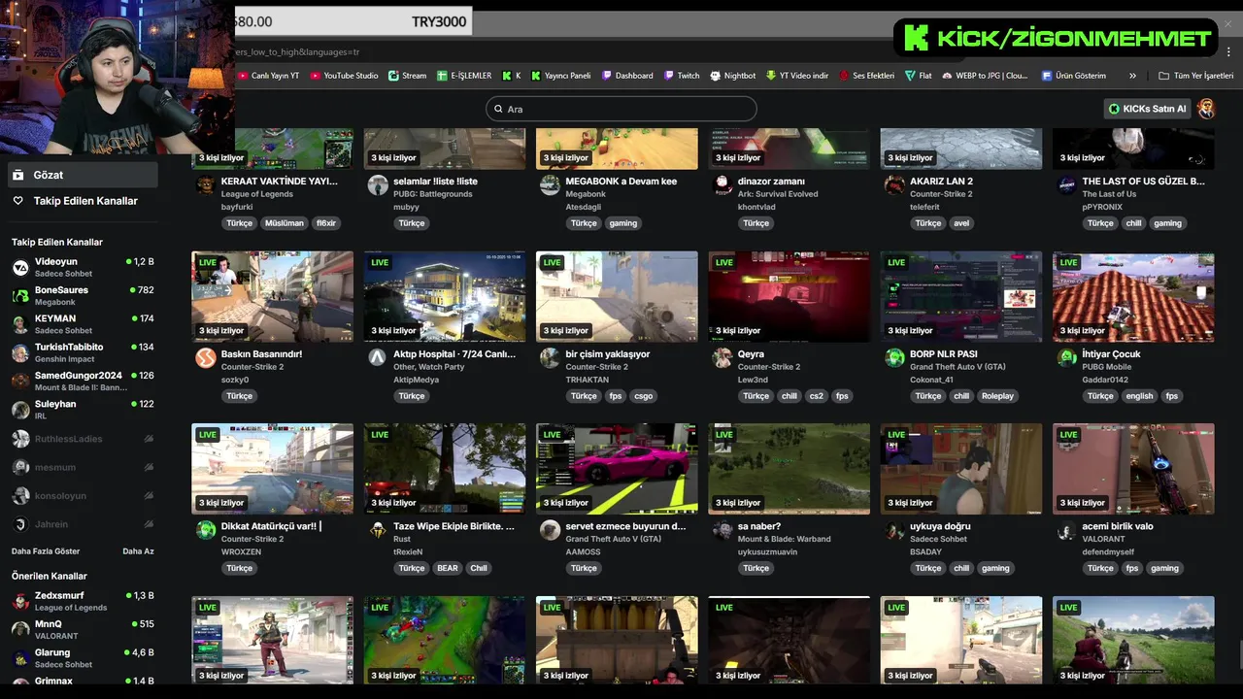
Task: Click the uykusuzmuavin streamer avatar
Action: (x=722, y=530)
